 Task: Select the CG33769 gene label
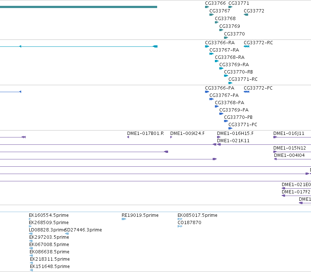pyautogui.click(x=230, y=26)
